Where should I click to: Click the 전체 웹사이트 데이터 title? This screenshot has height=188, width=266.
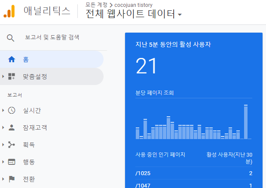130,14
